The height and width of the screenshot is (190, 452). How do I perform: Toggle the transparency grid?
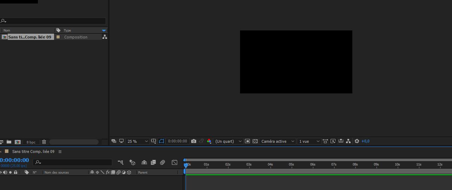click(255, 141)
